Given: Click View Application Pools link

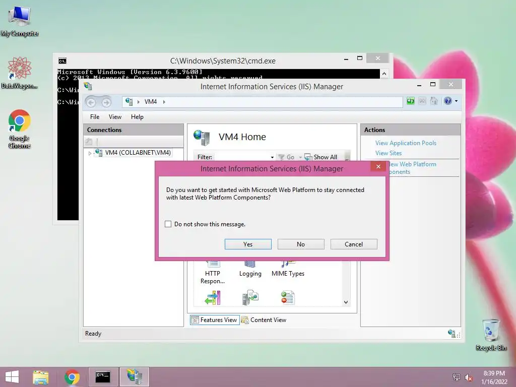Looking at the screenshot, I should (406, 143).
